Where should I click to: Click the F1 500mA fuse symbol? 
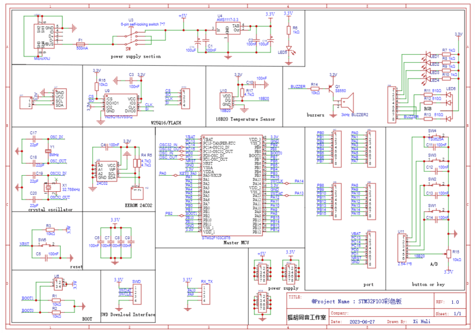(x=80, y=44)
